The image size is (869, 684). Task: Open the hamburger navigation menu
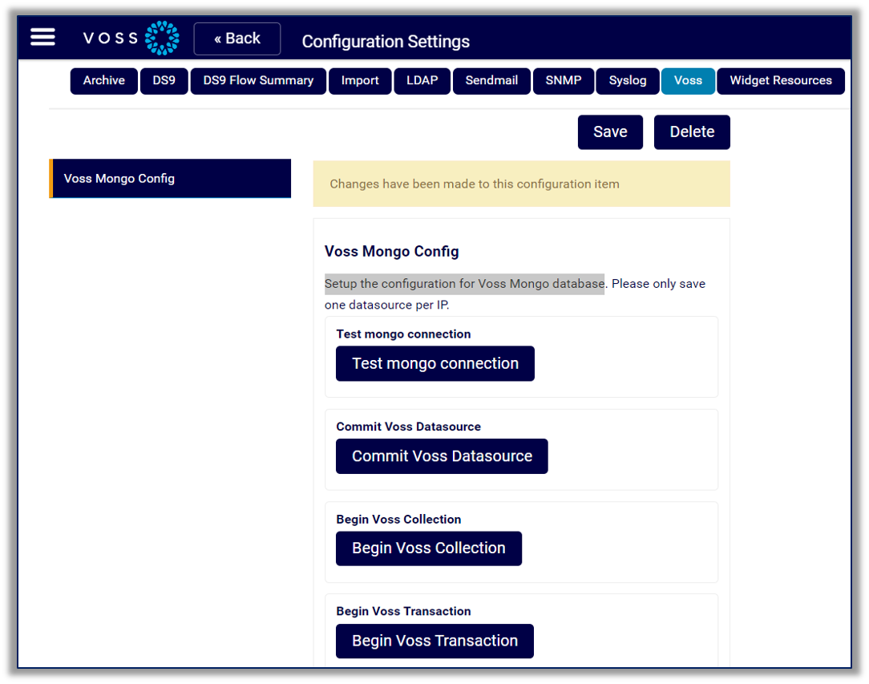click(x=42, y=36)
